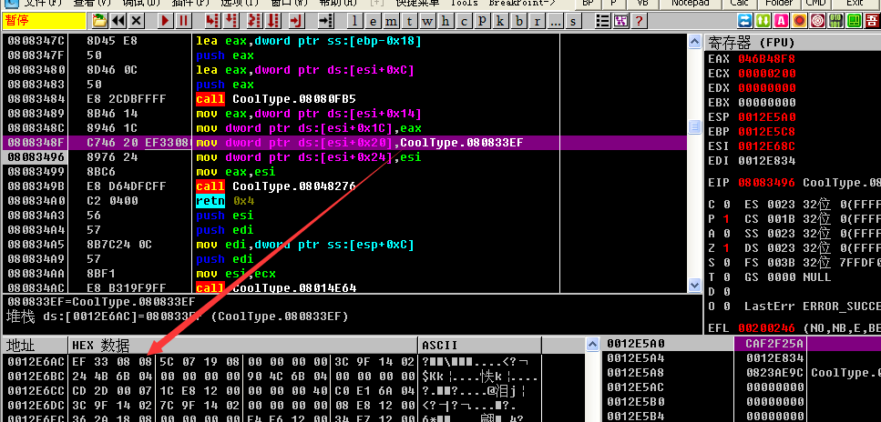Toggle the P flag value in registers
This screenshot has width=881, height=422.
pyautogui.click(x=728, y=219)
